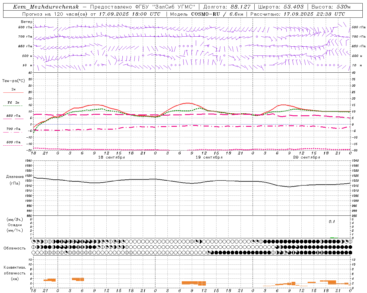
Task: Click the 700 гПа temperature legend entry
Action: pyautogui.click(x=13, y=129)
